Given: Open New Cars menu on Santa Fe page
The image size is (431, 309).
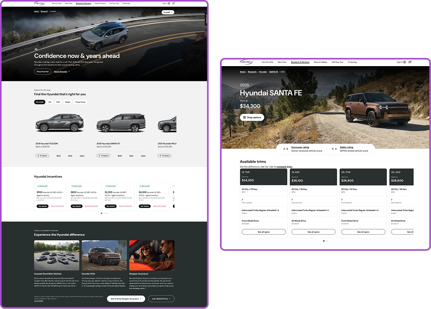Looking at the screenshot, I should pyautogui.click(x=282, y=62).
